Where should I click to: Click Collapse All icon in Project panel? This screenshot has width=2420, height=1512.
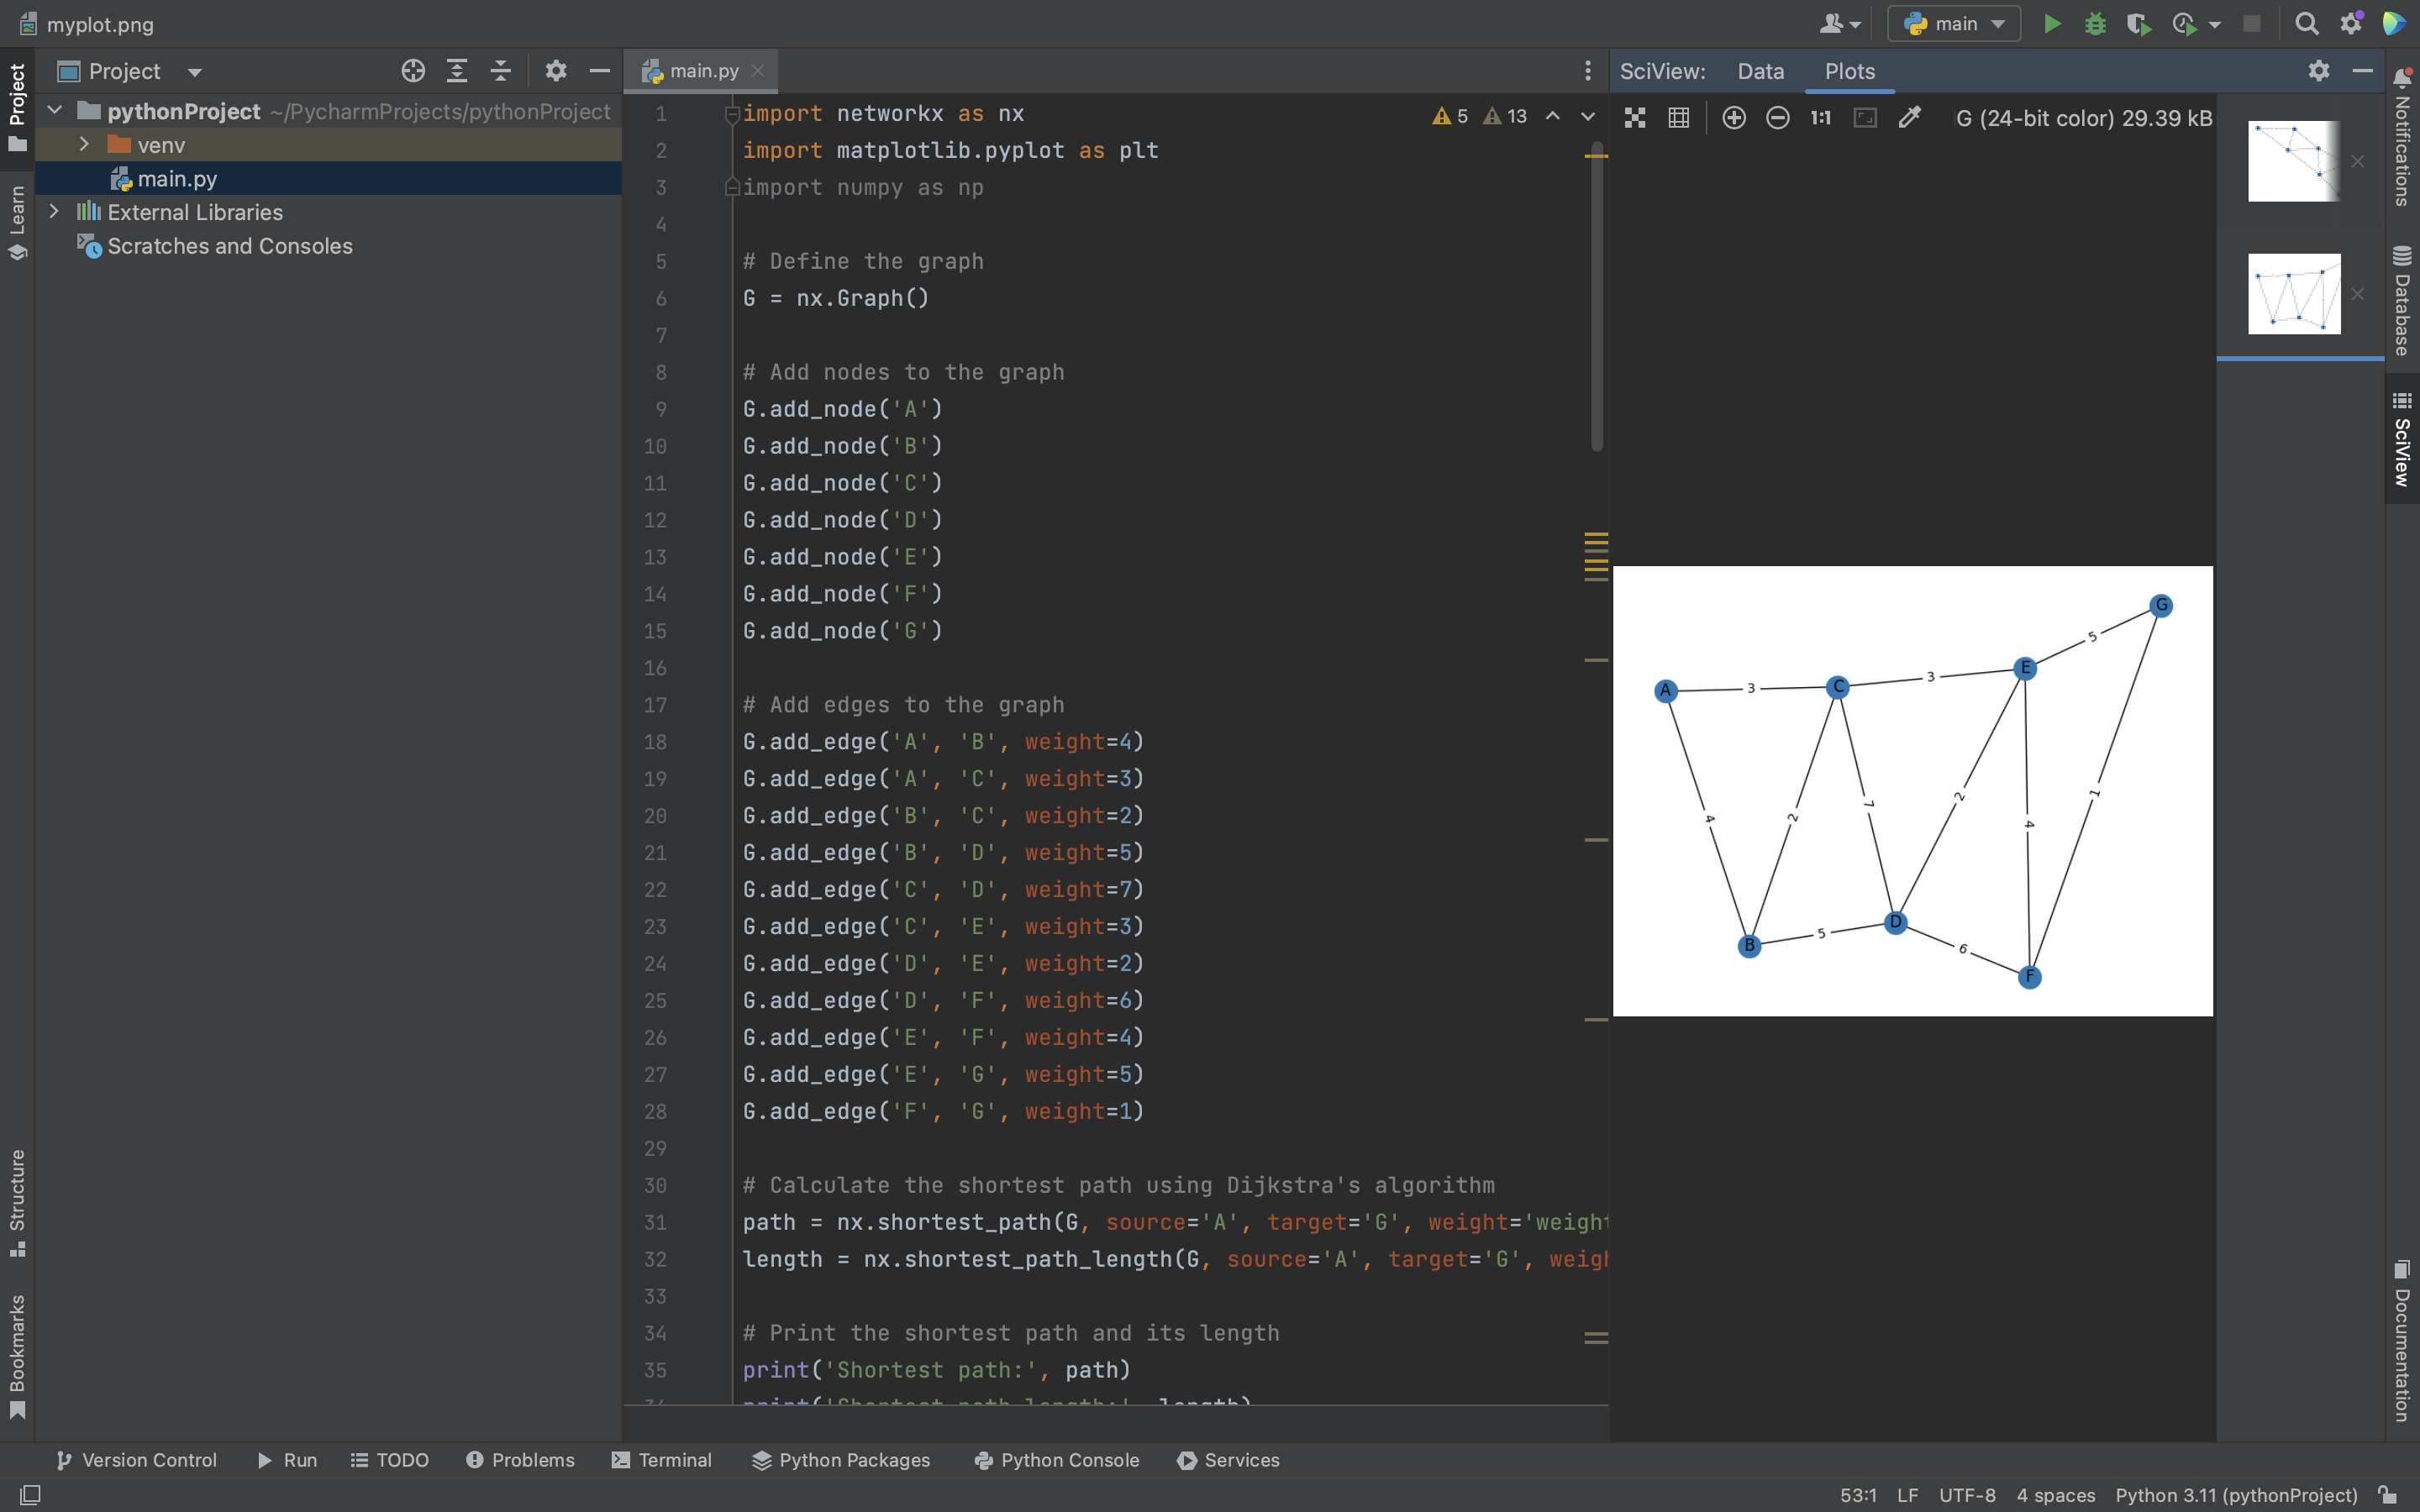pyautogui.click(x=500, y=71)
